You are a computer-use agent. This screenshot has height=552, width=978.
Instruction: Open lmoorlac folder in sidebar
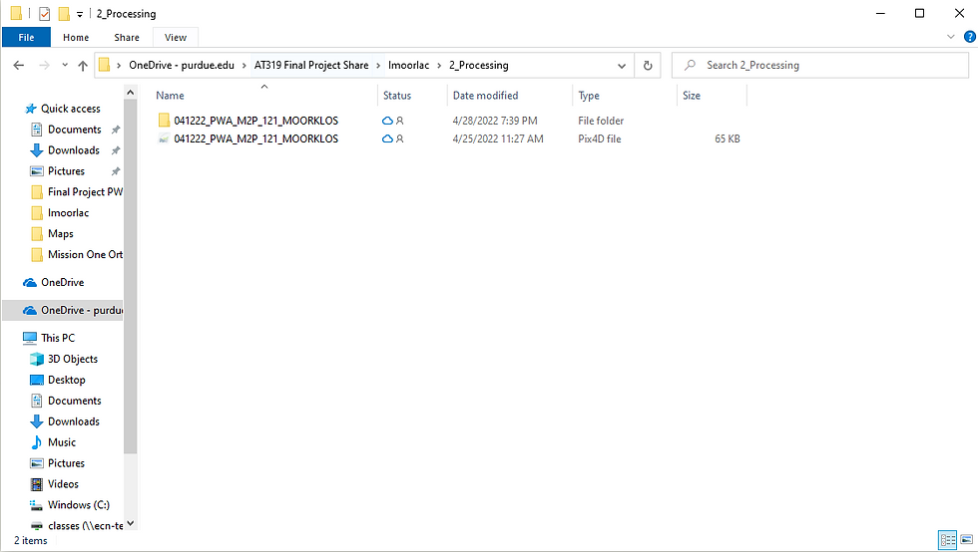point(68,212)
